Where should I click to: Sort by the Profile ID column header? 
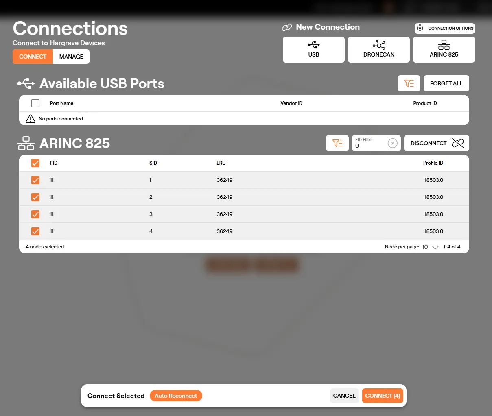click(x=433, y=163)
